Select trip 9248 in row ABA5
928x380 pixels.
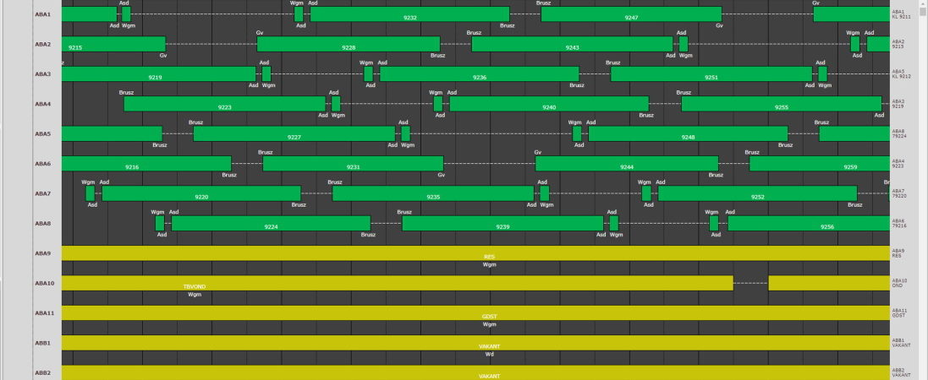pos(688,134)
